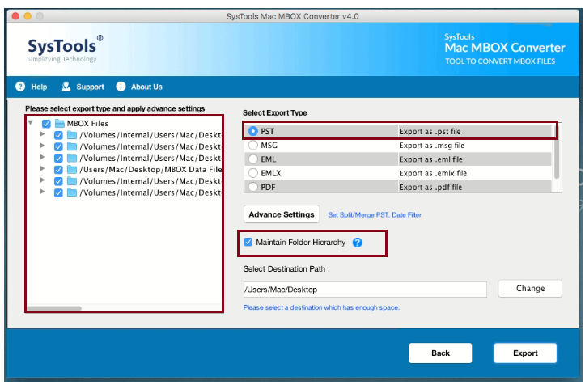Open Help via the question-mark icon
585x389 pixels.
point(20,87)
